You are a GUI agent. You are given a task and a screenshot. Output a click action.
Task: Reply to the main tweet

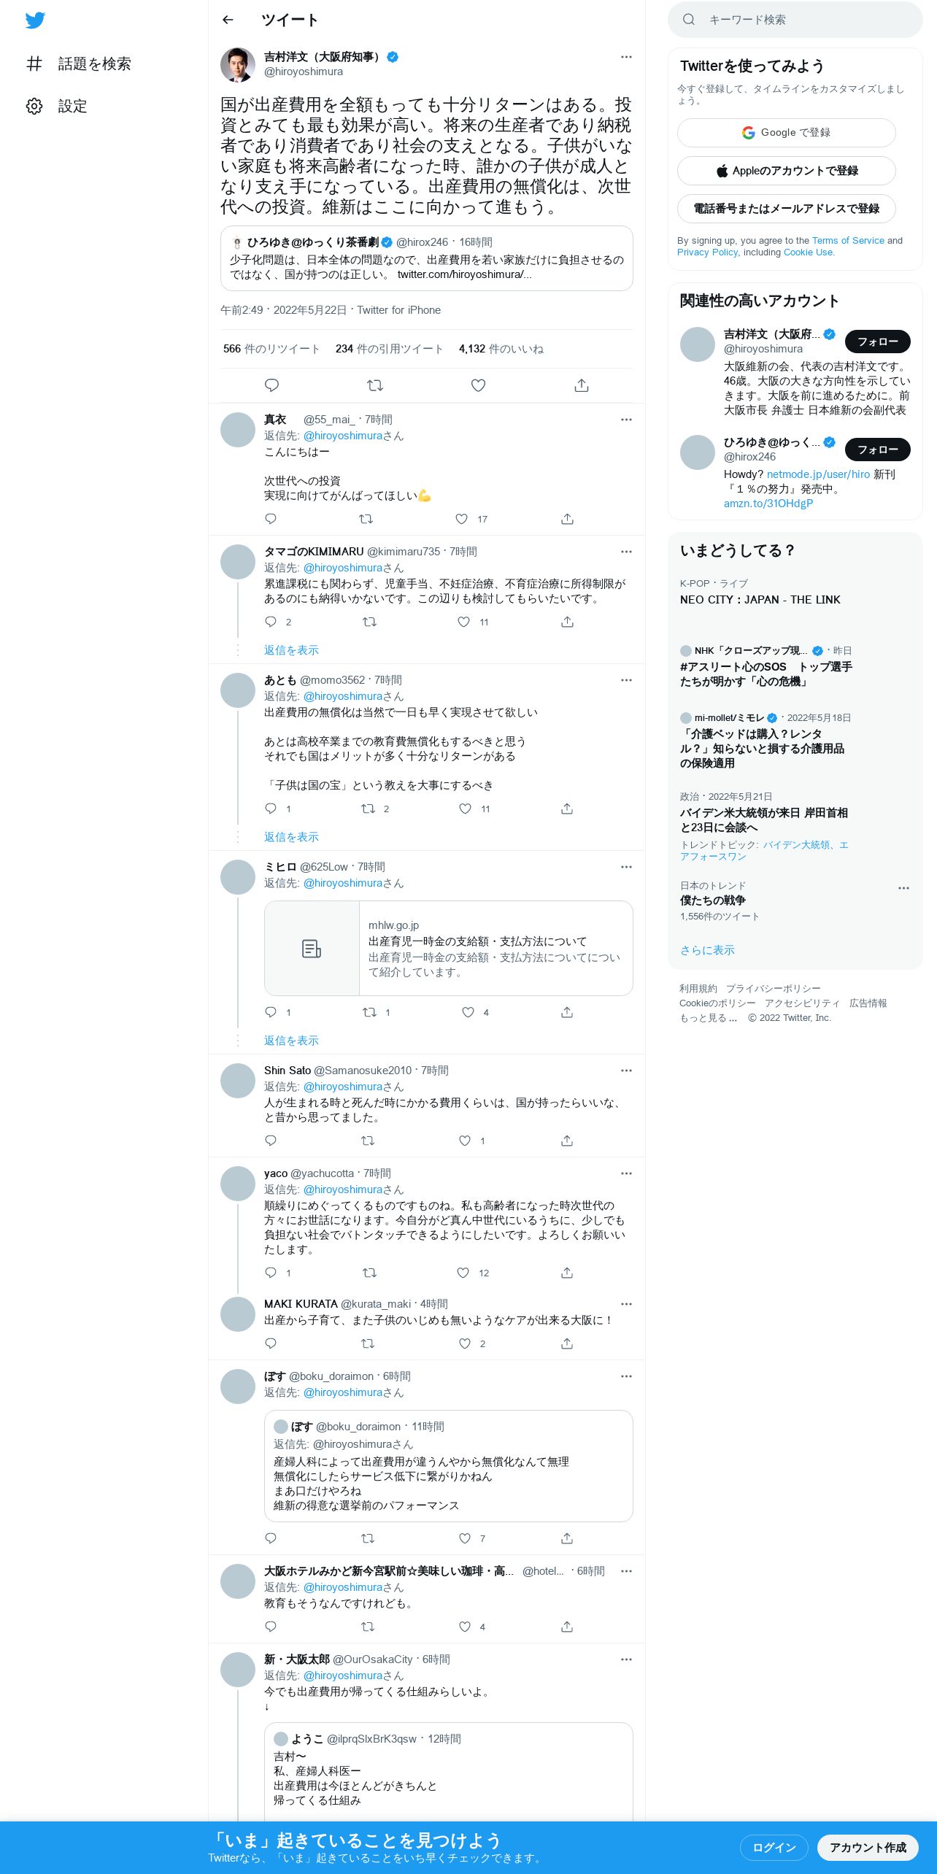[x=271, y=385]
